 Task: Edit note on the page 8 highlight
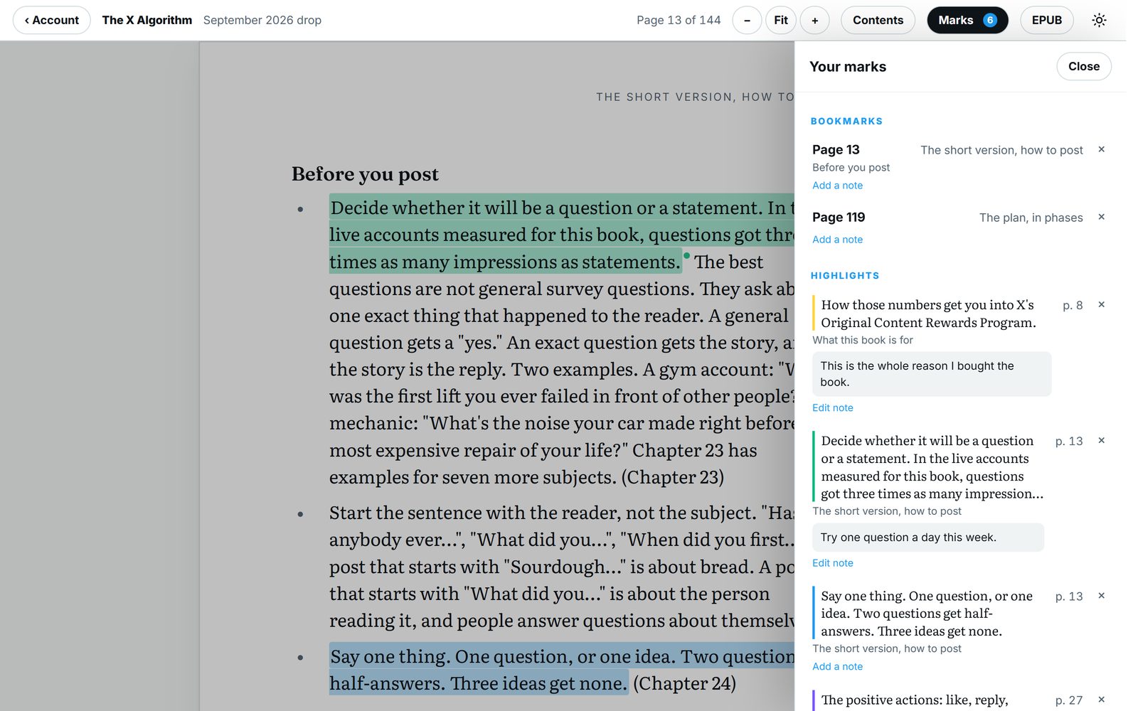pyautogui.click(x=832, y=408)
